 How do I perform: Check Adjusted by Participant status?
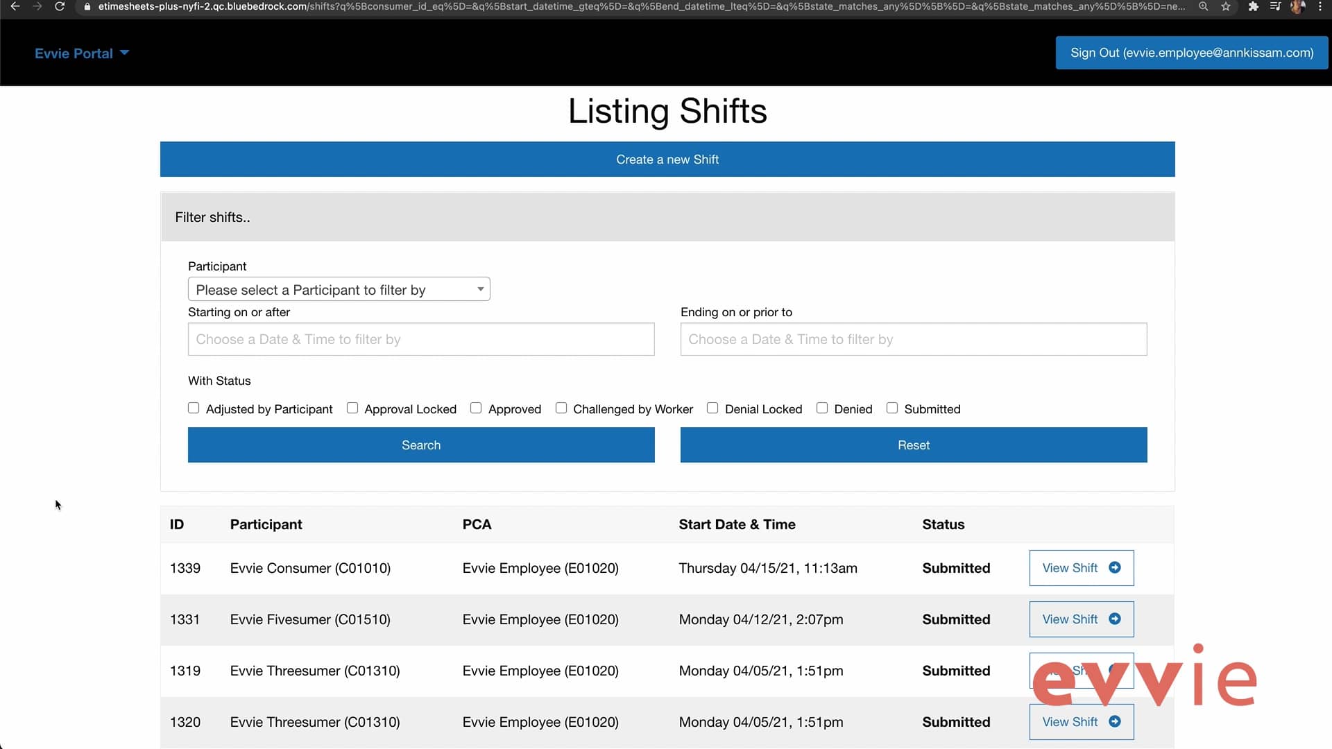194,408
